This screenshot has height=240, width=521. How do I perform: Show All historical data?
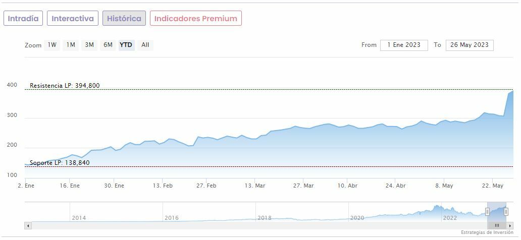[x=145, y=45]
